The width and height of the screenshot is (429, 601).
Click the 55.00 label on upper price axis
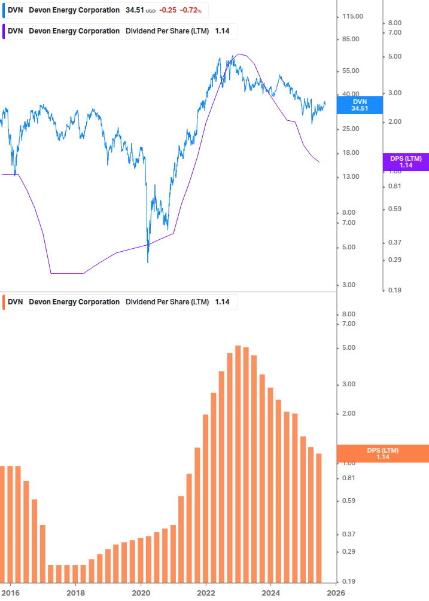click(x=351, y=71)
